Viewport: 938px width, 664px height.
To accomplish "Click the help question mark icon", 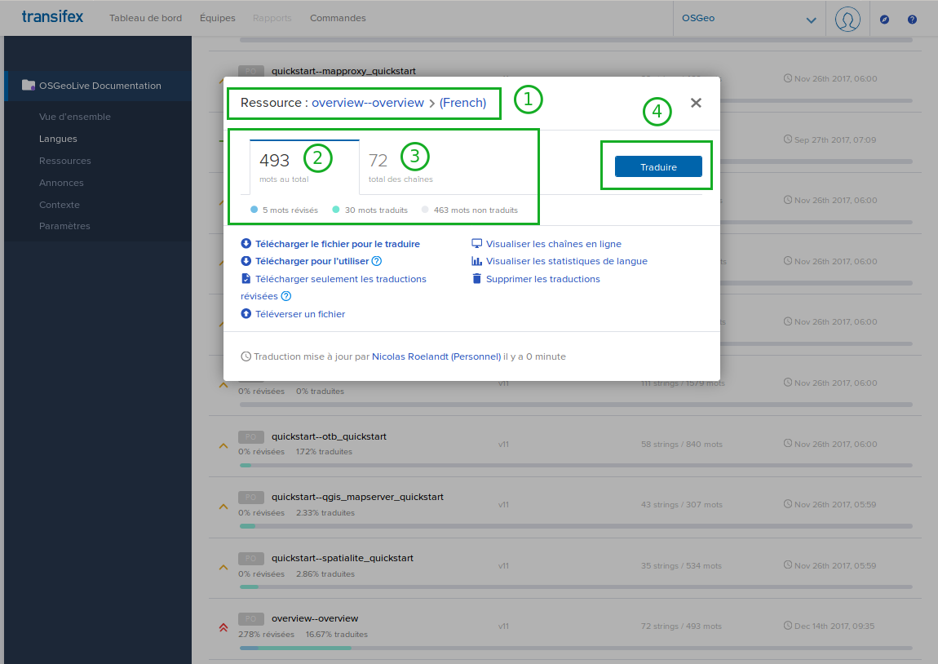I will (x=912, y=19).
